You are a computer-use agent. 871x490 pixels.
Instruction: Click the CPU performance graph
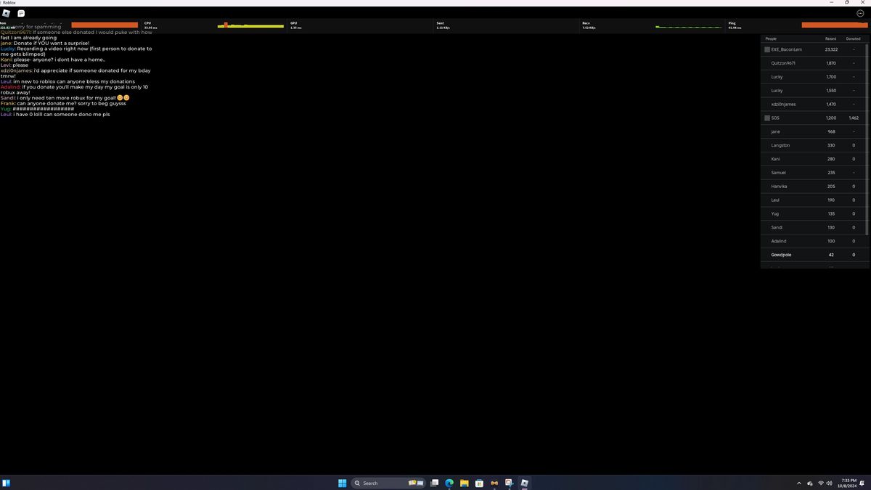tap(250, 25)
